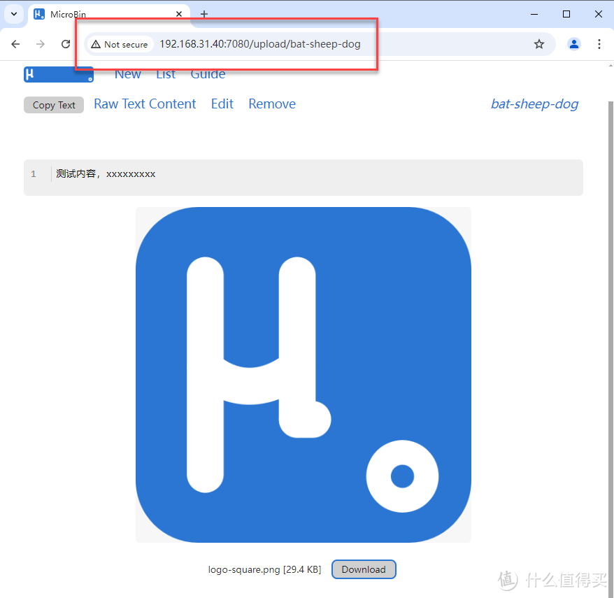
Task: Open the three-dot browser menu
Action: 600,43
